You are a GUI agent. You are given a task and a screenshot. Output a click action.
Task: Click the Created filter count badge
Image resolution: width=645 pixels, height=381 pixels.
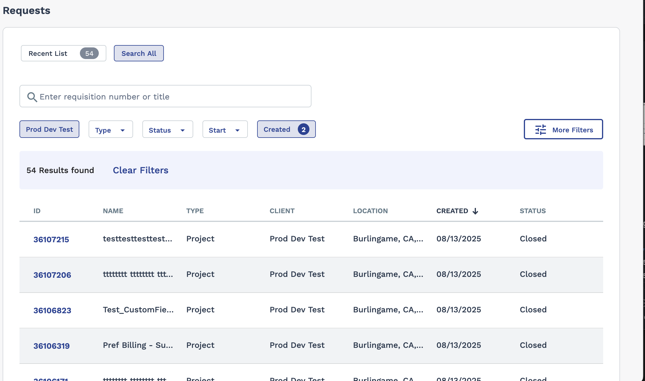[x=303, y=129]
